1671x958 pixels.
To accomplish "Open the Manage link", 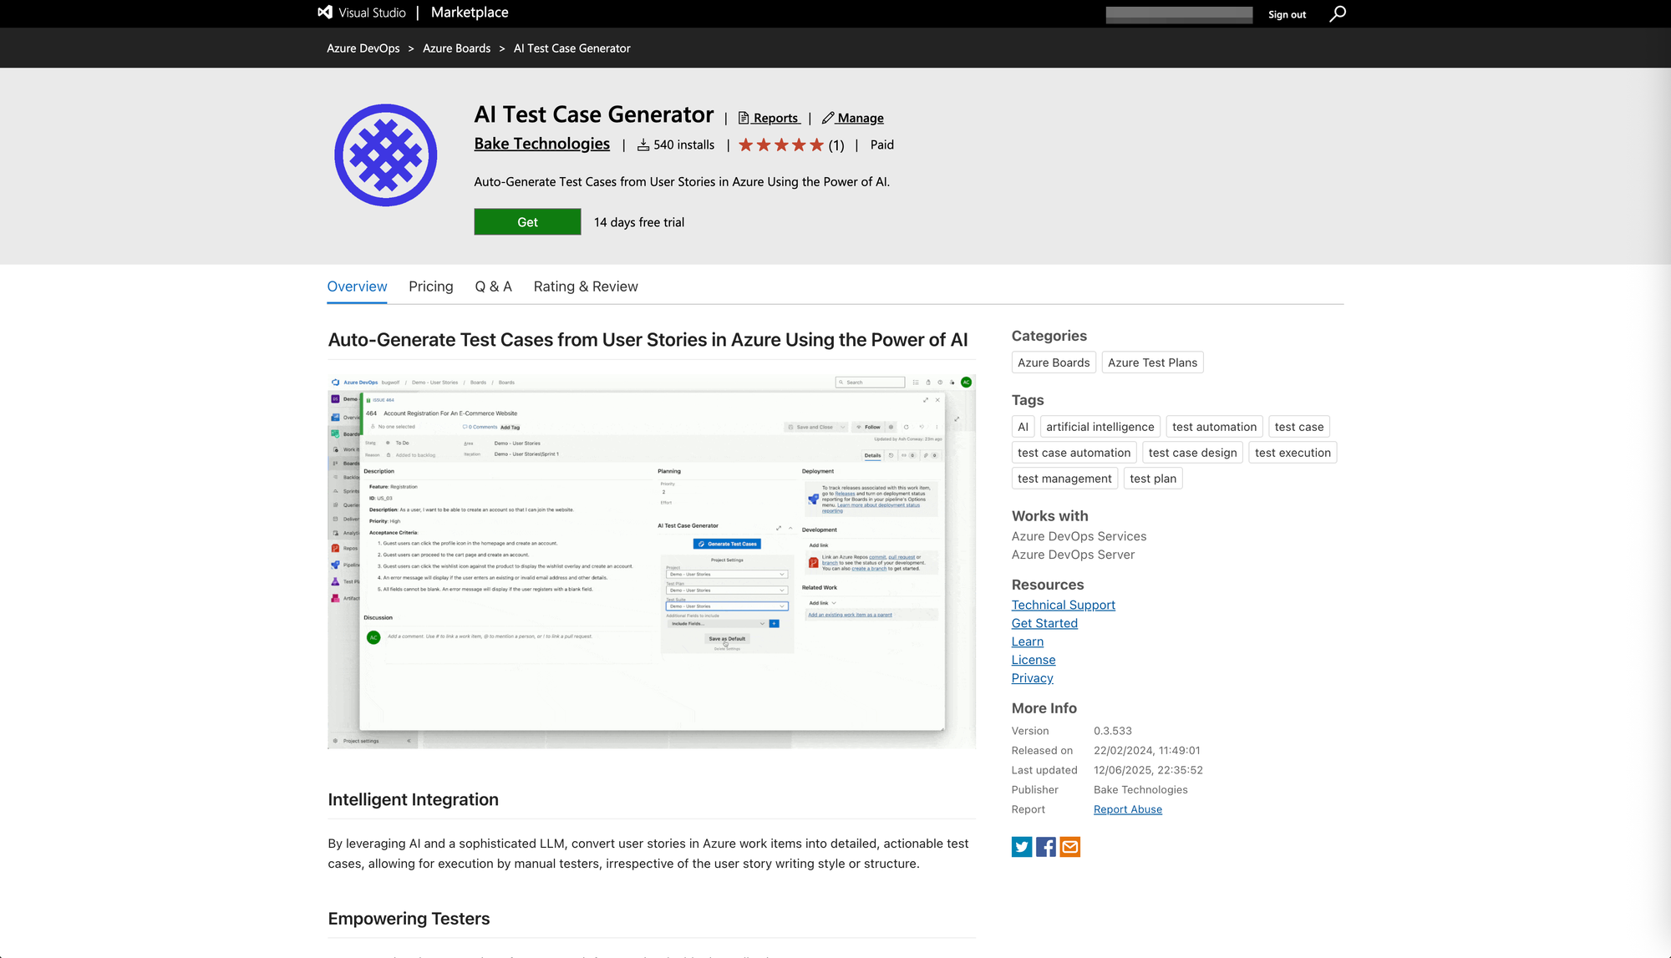I will click(852, 119).
